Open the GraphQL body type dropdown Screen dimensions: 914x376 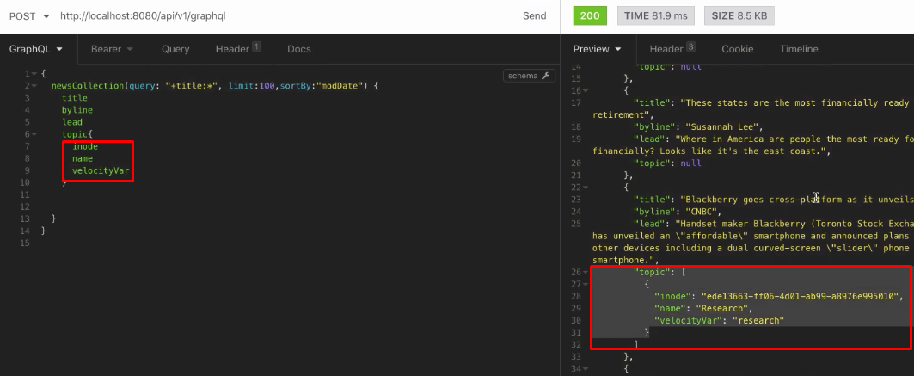click(36, 49)
